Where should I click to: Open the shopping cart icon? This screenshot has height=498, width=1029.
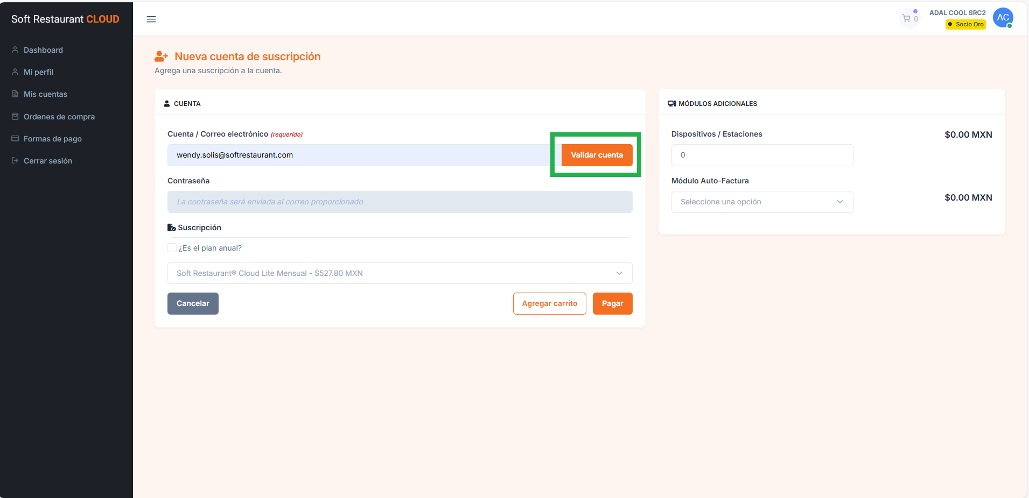[x=907, y=19]
